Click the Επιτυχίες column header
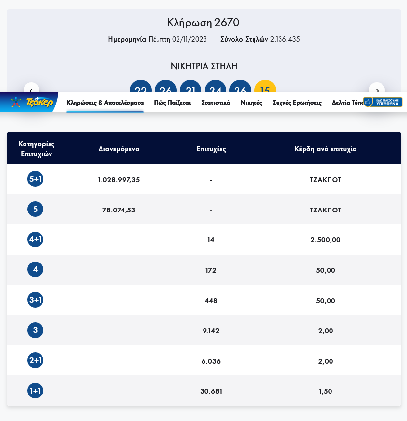The width and height of the screenshot is (407, 421). coord(211,149)
